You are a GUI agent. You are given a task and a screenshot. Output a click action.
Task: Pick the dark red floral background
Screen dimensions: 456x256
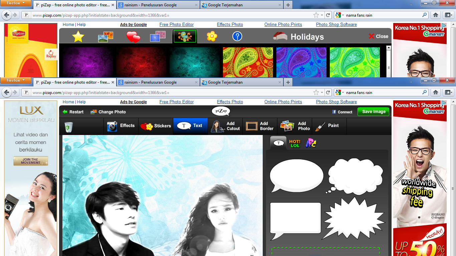141,62
